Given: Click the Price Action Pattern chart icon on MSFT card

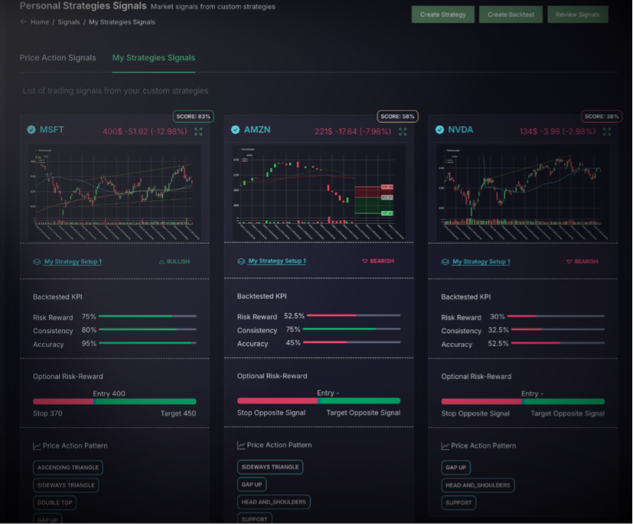Looking at the screenshot, I should pos(36,446).
